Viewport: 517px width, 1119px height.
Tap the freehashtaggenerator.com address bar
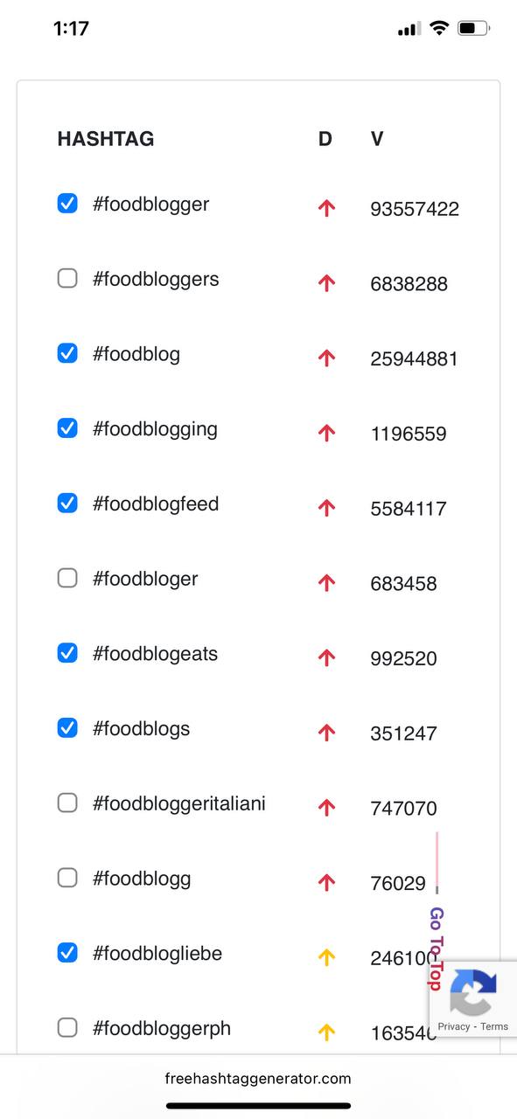click(258, 1079)
